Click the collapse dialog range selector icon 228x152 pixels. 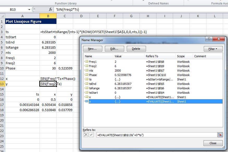click(220, 135)
